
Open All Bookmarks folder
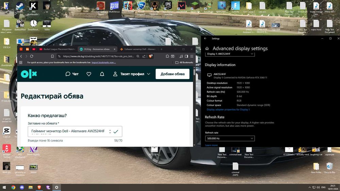(x=184, y=62)
